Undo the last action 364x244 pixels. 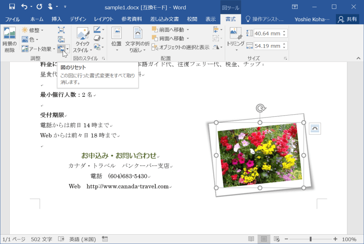pyautogui.click(x=24, y=6)
